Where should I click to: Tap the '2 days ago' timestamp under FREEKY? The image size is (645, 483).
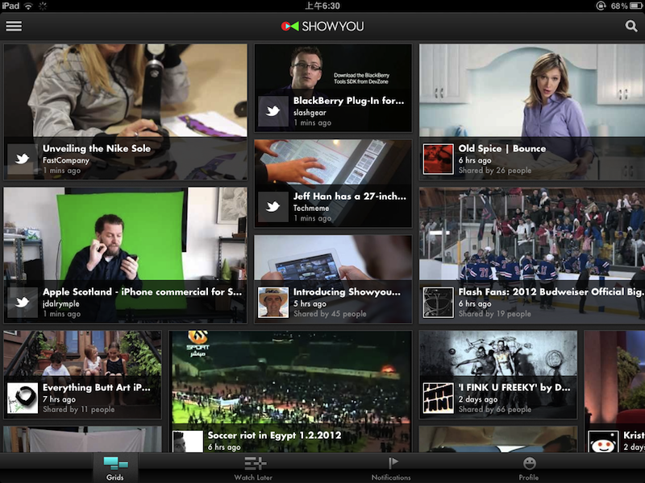click(x=478, y=399)
